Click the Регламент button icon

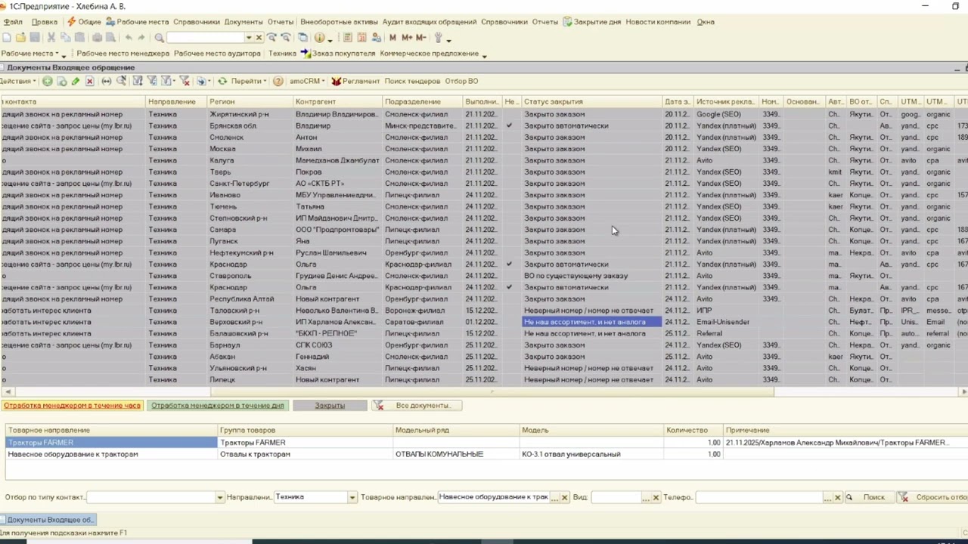(355, 81)
